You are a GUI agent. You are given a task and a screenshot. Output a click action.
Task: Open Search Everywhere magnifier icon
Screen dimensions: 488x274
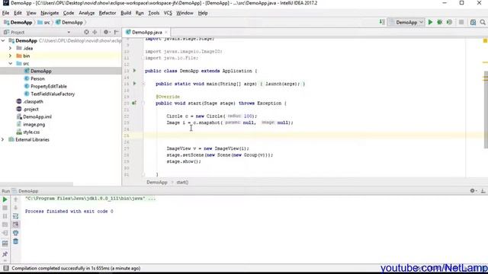pyautogui.click(x=483, y=22)
